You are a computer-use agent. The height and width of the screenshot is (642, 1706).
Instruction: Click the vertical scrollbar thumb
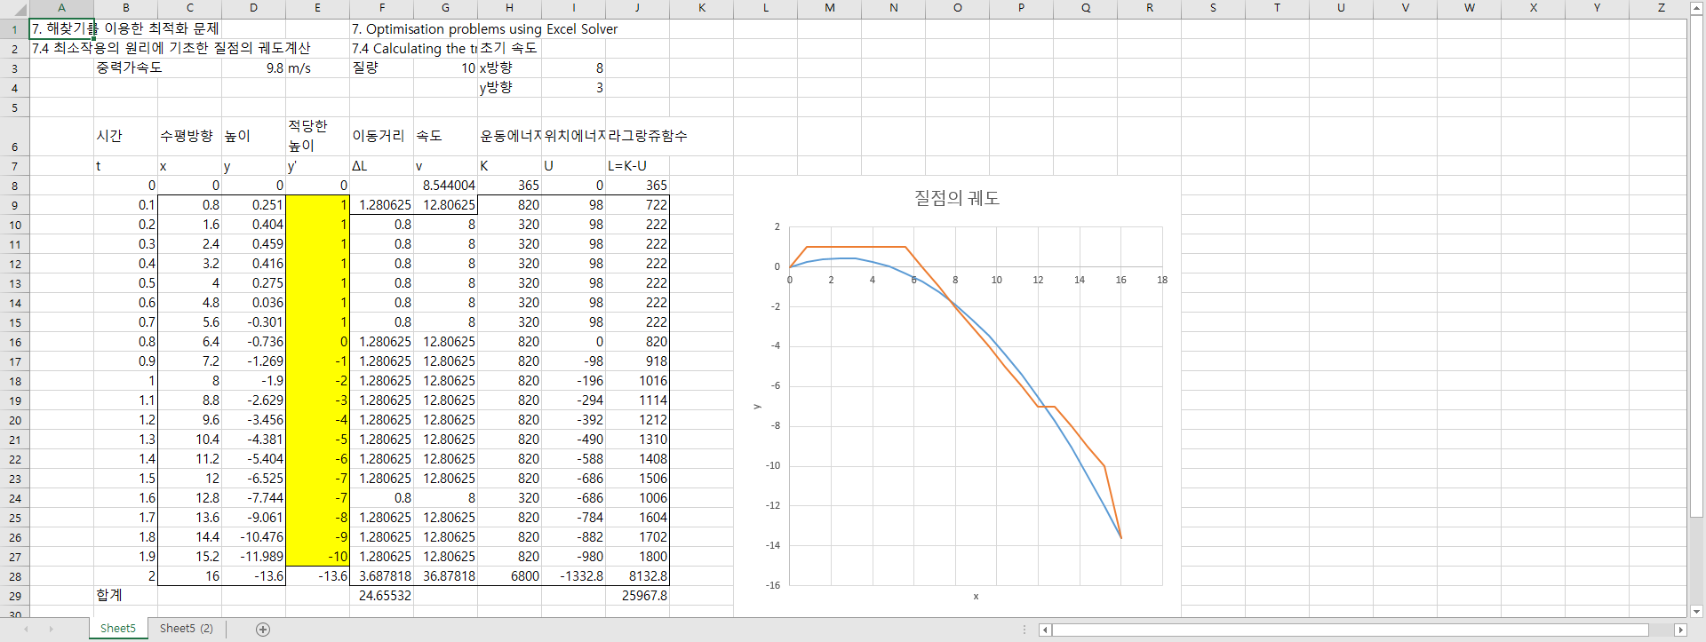(x=1696, y=266)
